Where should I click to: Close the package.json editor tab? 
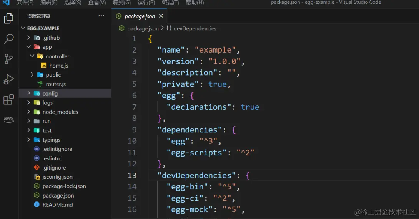(x=161, y=16)
